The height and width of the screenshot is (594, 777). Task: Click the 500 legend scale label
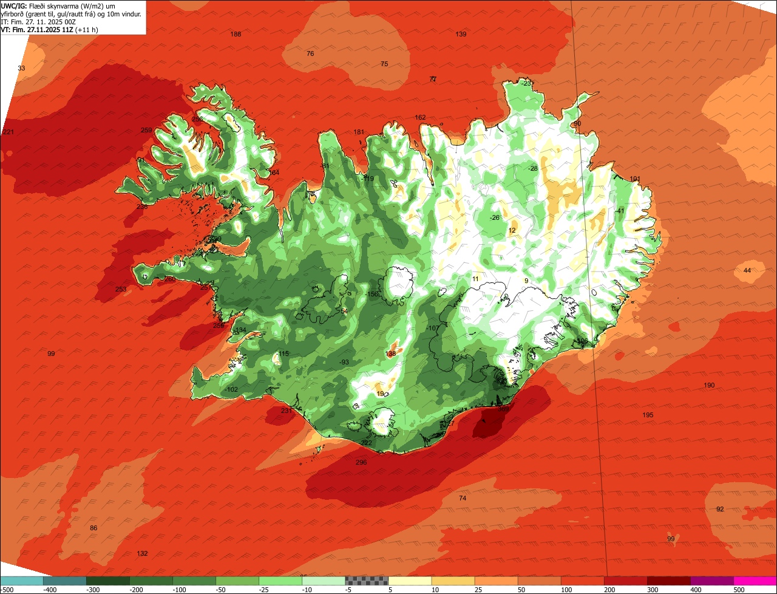click(x=739, y=590)
